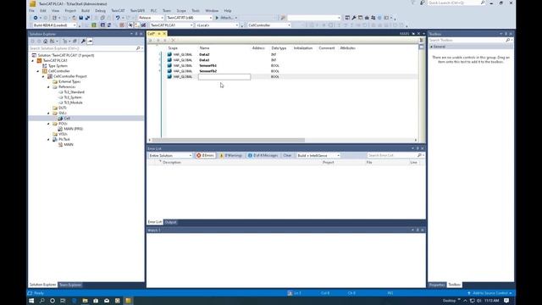Toggle the Errors filter button in Error List
Image resolution: width=542 pixels, height=305 pixels.
(205, 156)
